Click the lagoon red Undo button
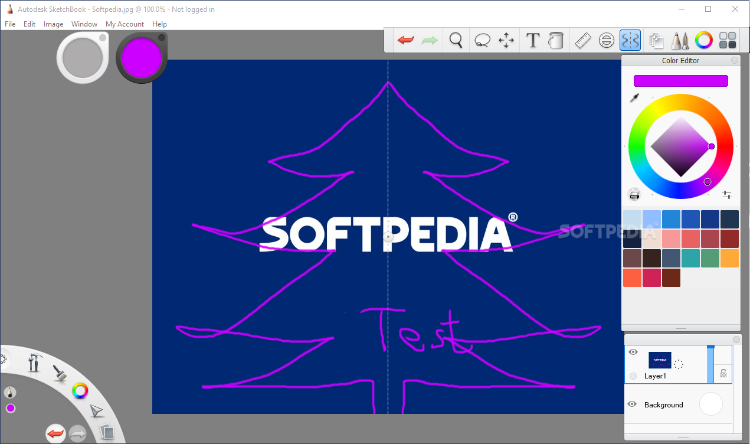 click(x=55, y=434)
